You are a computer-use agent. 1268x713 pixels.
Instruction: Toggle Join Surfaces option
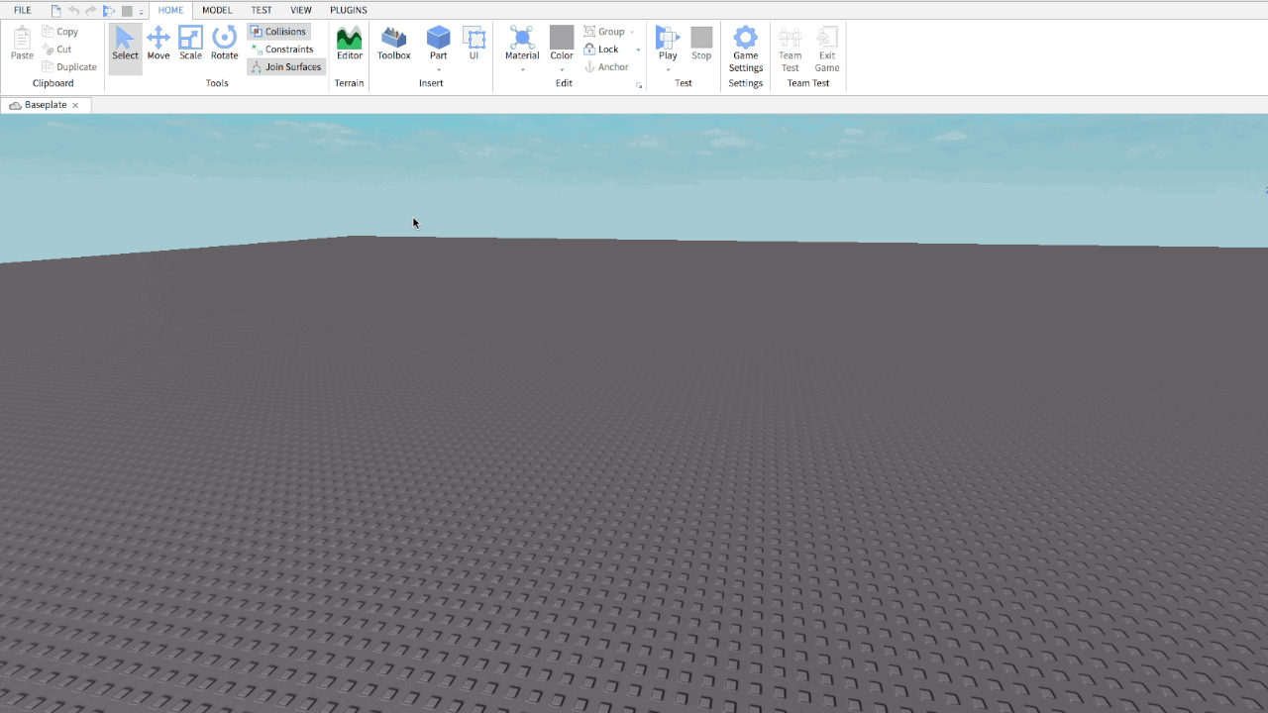click(286, 67)
